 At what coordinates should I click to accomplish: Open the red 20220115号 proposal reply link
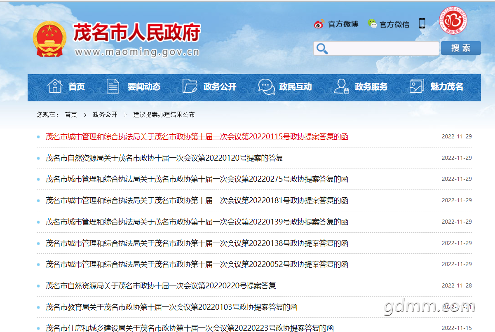[x=197, y=136]
